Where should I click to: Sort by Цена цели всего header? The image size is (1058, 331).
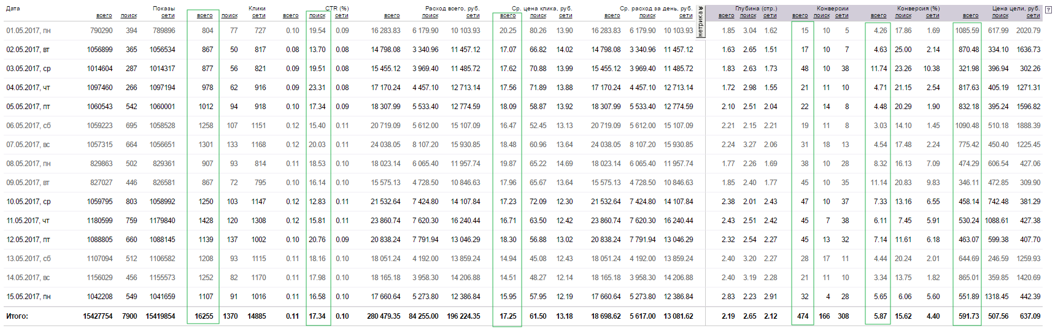970,16
